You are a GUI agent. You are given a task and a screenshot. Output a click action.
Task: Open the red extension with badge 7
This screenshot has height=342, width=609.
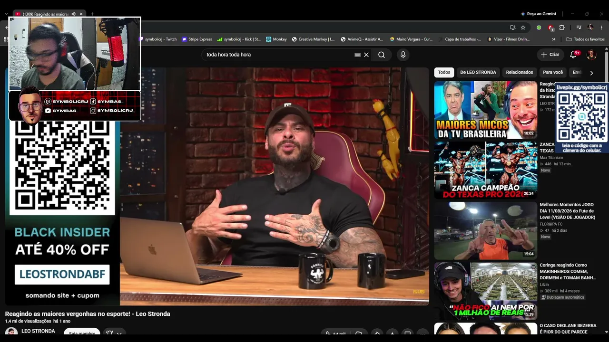point(550,28)
